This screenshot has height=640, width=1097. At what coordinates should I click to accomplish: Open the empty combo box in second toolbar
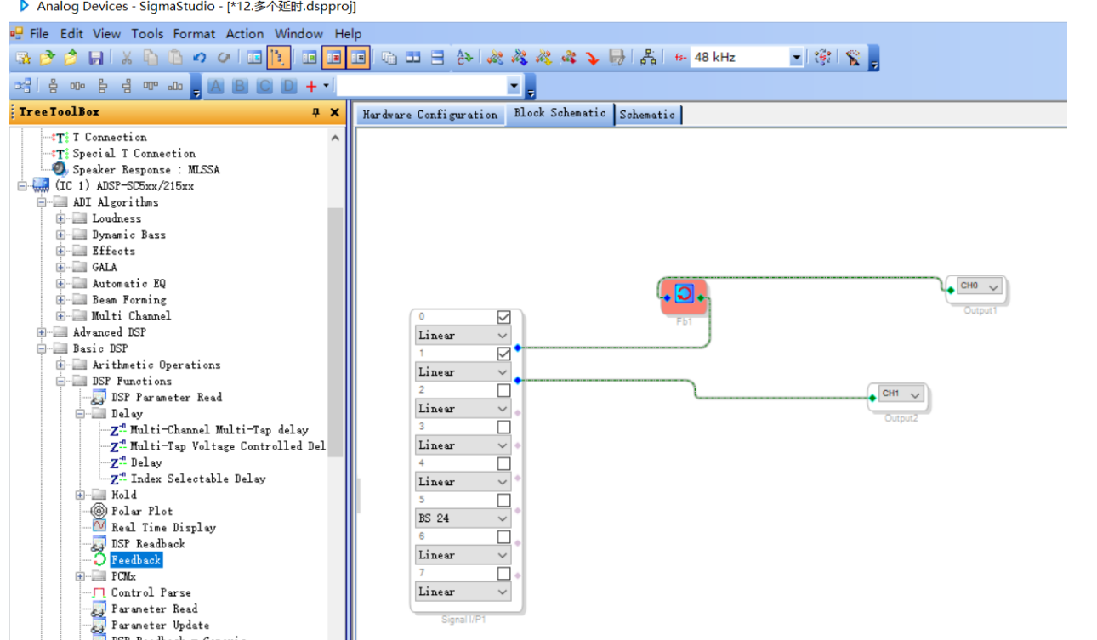[x=429, y=86]
